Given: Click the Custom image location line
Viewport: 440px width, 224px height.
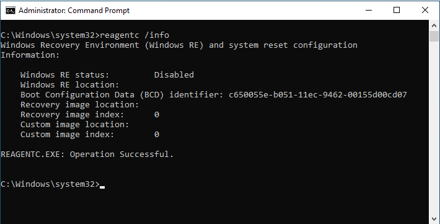Looking at the screenshot, I should tap(74, 125).
